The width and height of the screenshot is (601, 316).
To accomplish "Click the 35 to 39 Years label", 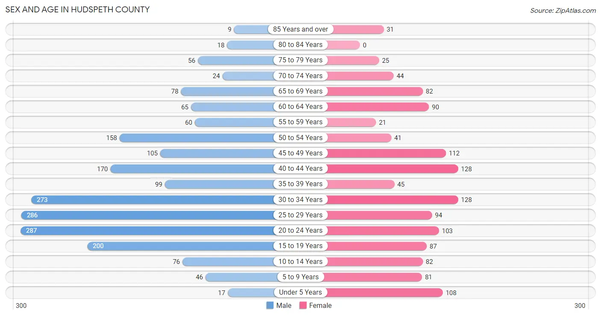I will [x=300, y=184].
